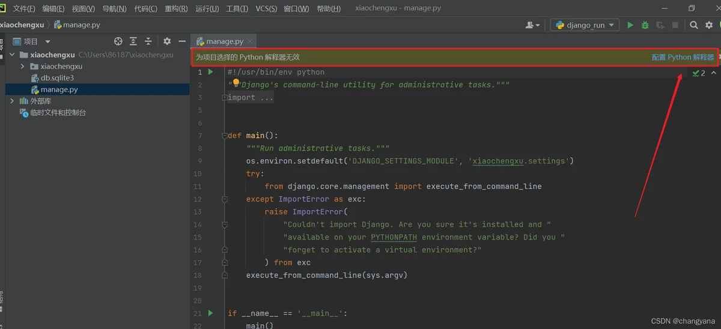
Task: Click the xiaochengxu subfolder row
Action: point(61,66)
